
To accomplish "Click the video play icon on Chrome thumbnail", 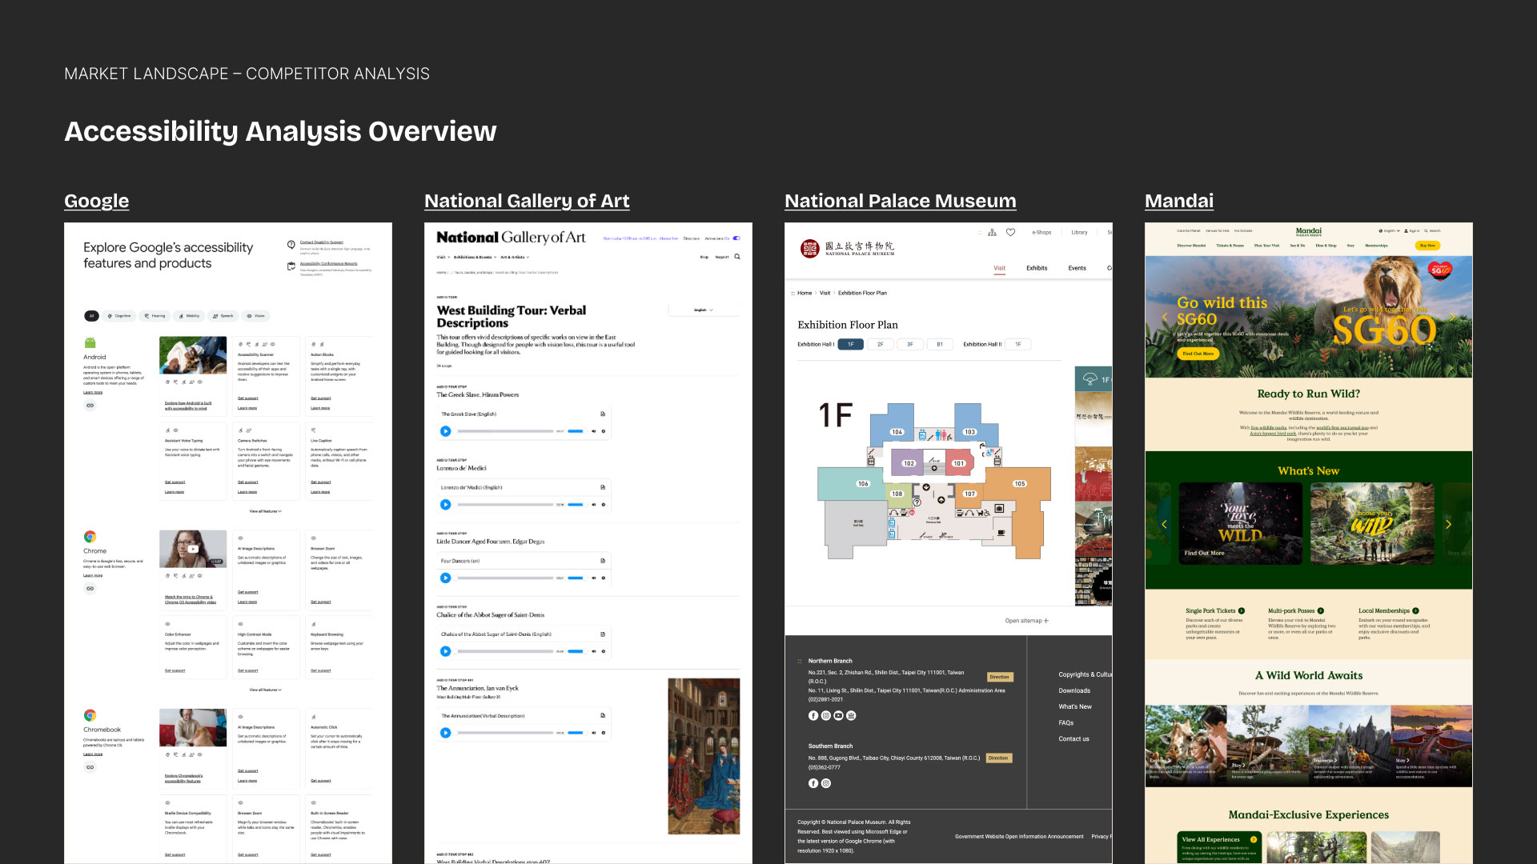I will (193, 549).
